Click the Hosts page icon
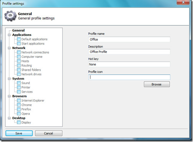The image size is (193, 142). pos(19,61)
